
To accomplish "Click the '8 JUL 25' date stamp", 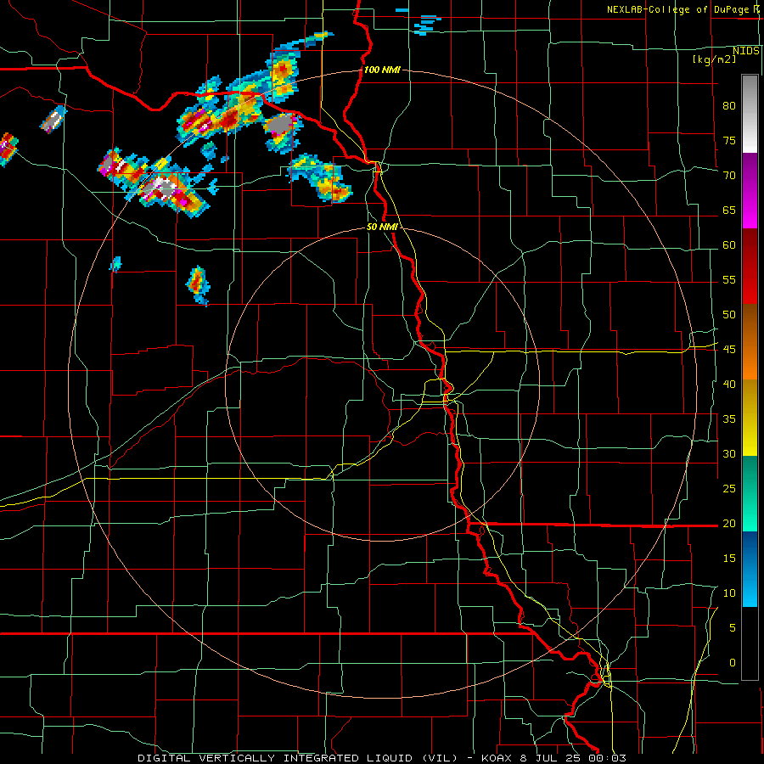I will (x=551, y=758).
